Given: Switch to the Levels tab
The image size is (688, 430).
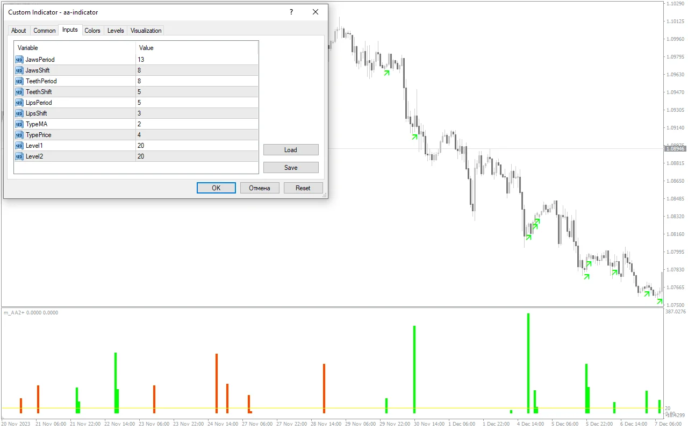Looking at the screenshot, I should pyautogui.click(x=116, y=31).
